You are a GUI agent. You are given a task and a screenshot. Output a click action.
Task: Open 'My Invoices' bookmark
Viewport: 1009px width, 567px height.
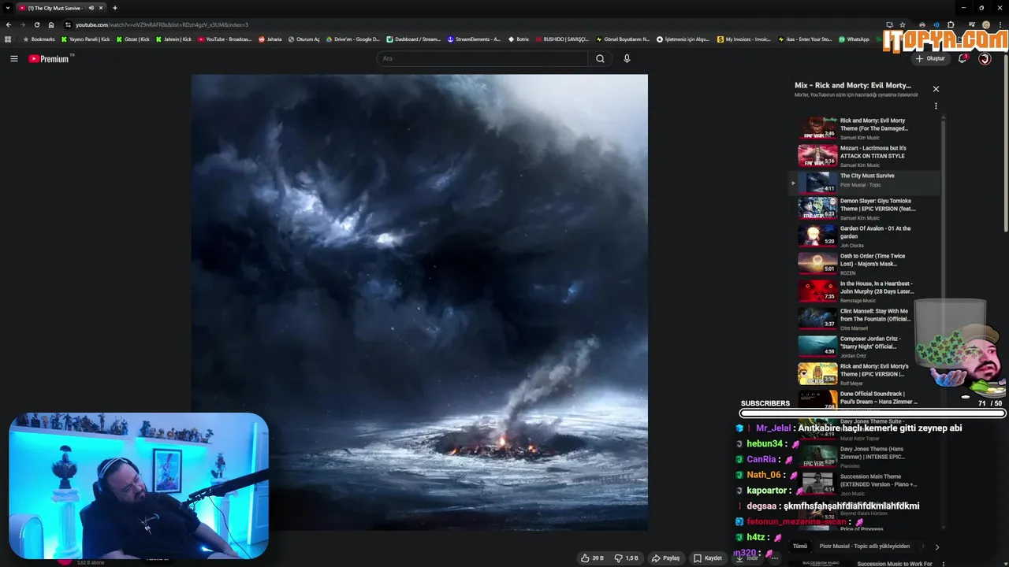coord(744,39)
